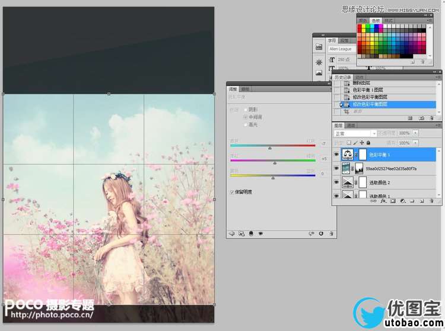
Task: Collapse the Adjustments panel double-arrow
Action: [329, 83]
